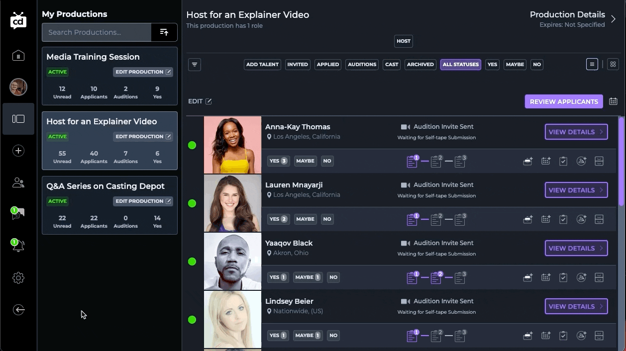Viewport: 626px width, 351px height.
Task: Edit production for Q&A Series on Casting Depot
Action: click(143, 201)
